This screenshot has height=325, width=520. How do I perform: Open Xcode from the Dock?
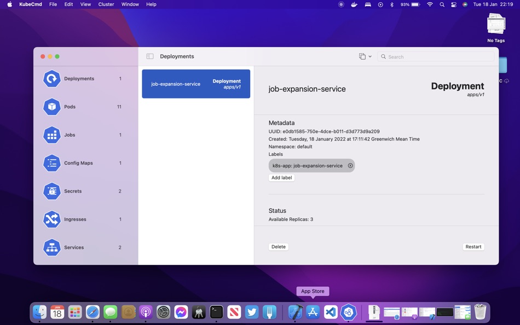coord(295,312)
